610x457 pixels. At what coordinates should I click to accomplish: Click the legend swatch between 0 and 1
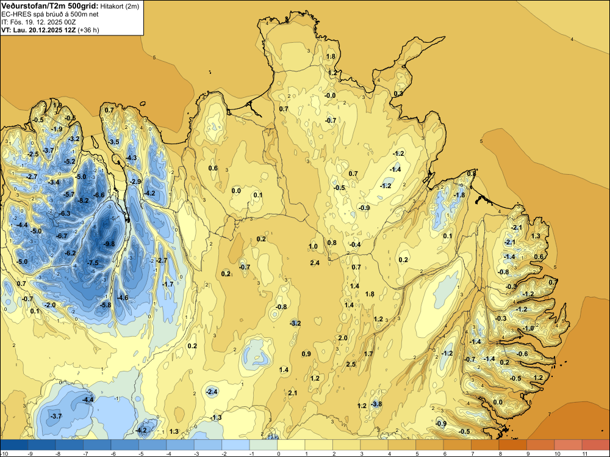coord(291,445)
